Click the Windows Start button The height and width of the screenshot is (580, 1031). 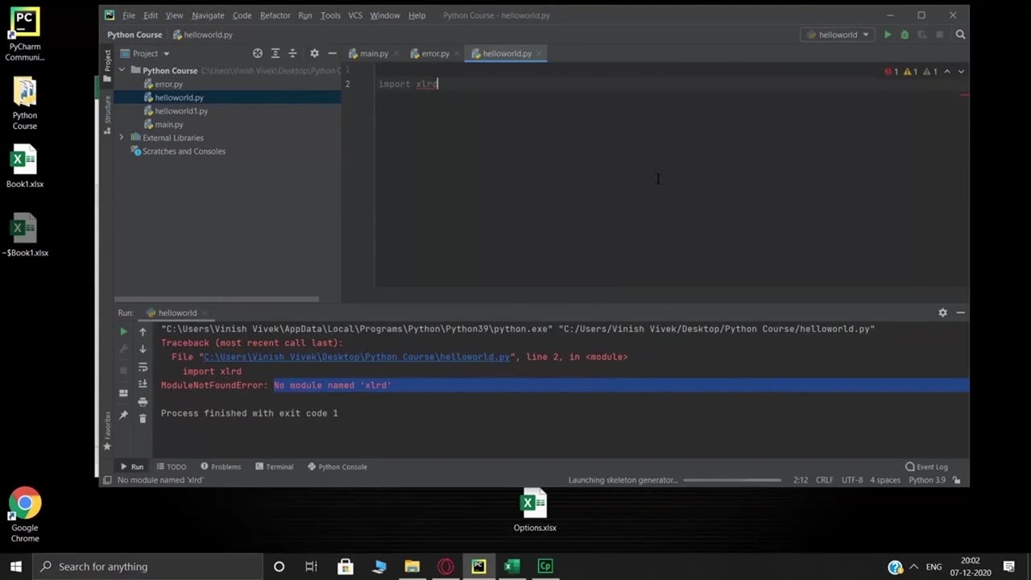pyautogui.click(x=15, y=566)
